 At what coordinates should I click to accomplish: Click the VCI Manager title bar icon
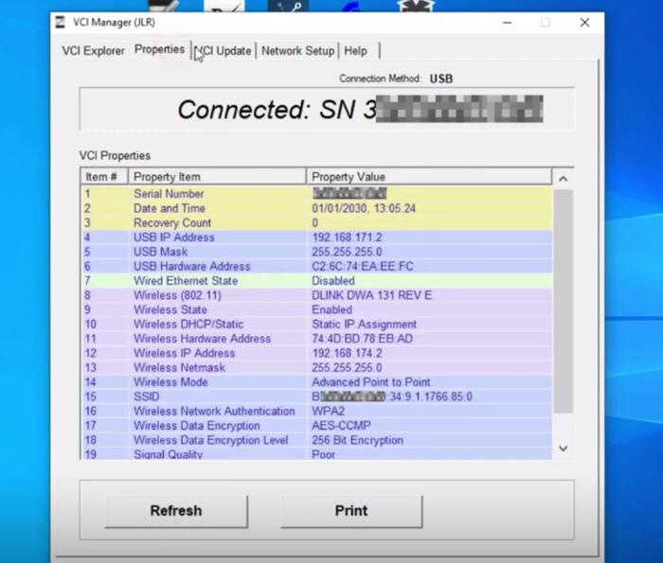coord(61,23)
